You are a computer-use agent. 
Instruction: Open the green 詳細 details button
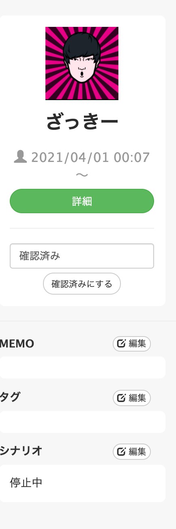[x=82, y=201]
